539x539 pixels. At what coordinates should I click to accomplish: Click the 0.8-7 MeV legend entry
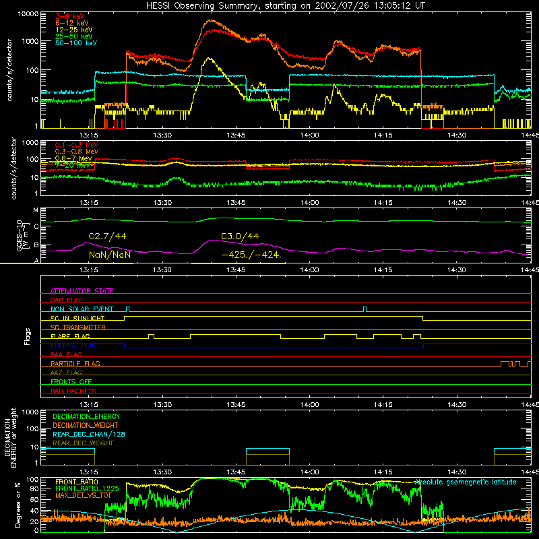[x=74, y=158]
